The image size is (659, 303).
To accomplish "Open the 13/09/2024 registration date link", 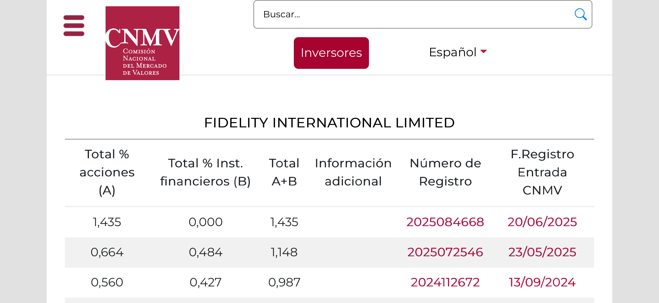I will [x=542, y=282].
